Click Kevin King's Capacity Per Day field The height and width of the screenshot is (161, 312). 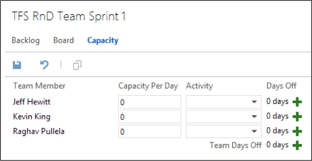click(x=150, y=116)
